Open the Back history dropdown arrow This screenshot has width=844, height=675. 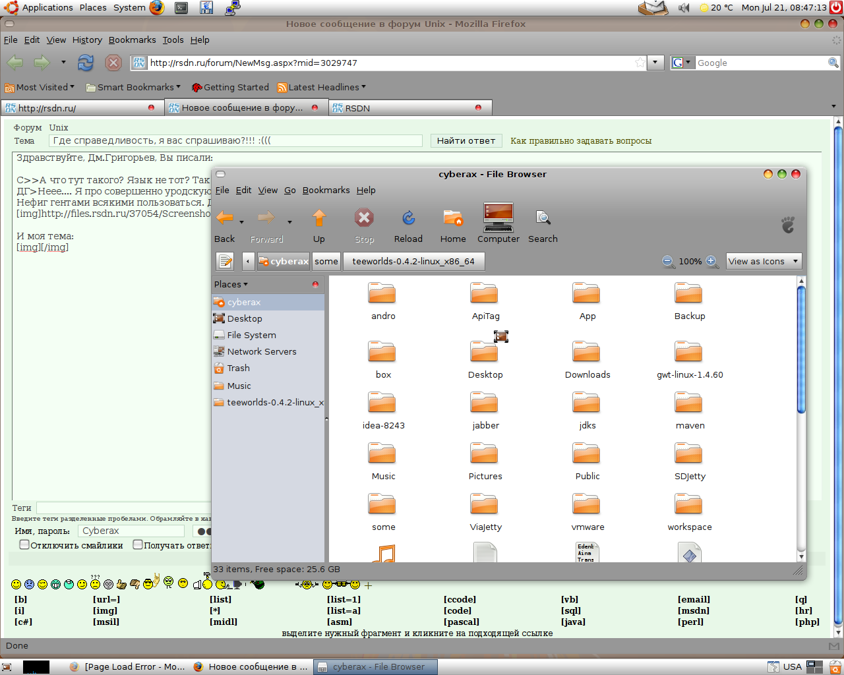[241, 222]
